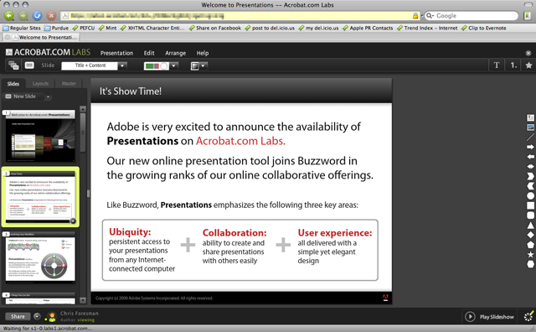Select the star shape in shapes palette

[x=530, y=254]
